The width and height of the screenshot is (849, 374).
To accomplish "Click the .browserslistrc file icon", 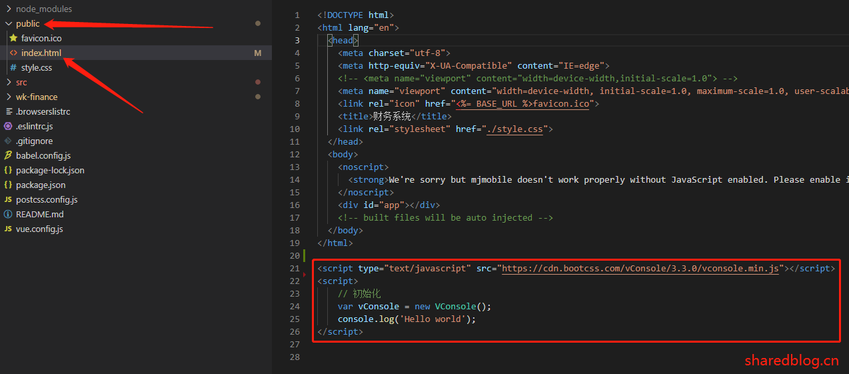I will 8,111.
